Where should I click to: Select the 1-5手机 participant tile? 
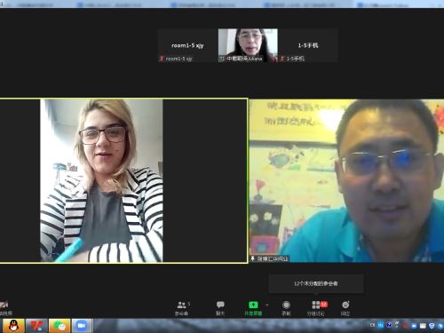(x=308, y=45)
